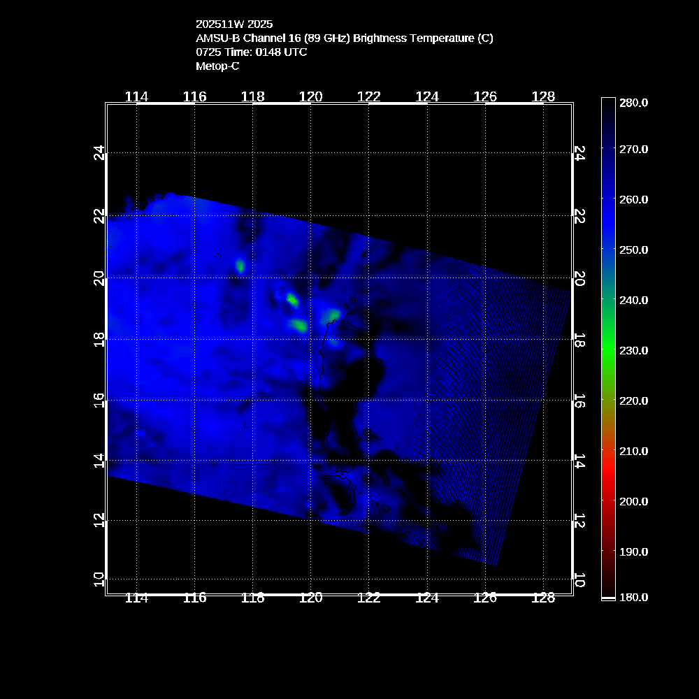Click the bottom-axis longitude label '114'
This screenshot has height=699, width=699.
point(136,598)
